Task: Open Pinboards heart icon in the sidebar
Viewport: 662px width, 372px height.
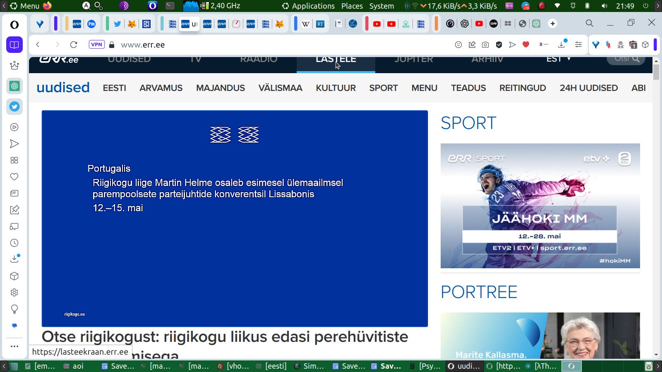Action: (14, 177)
